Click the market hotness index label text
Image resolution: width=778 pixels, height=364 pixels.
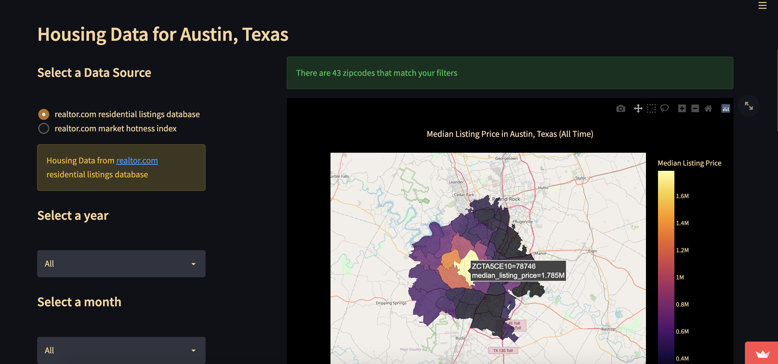(x=115, y=128)
